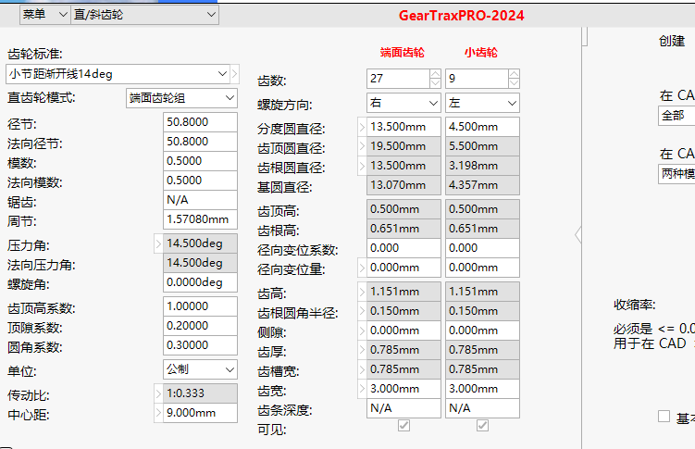Screen dimensions: 695x449
Task: Click the 小齿轮 column header
Action: click(481, 52)
